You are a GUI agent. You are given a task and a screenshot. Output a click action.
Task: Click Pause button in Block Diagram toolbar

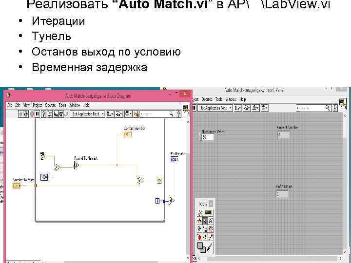pyautogui.click(x=37, y=114)
